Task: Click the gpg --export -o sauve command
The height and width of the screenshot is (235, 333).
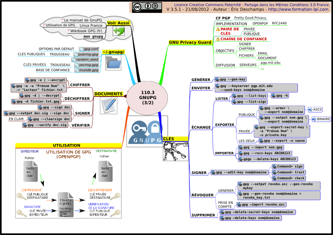Action: pyautogui.click(x=282, y=141)
